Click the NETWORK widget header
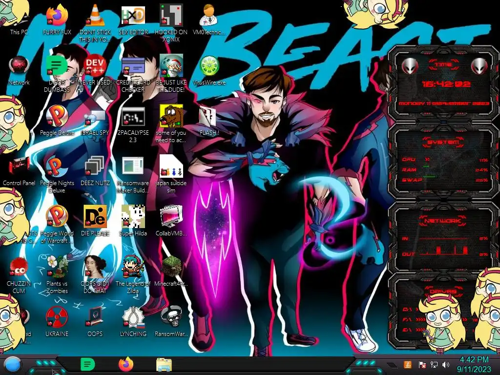The image size is (500, 375). (443, 220)
